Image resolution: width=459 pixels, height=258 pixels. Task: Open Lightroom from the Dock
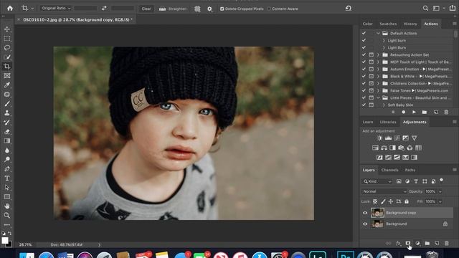pyautogui.click(x=318, y=255)
